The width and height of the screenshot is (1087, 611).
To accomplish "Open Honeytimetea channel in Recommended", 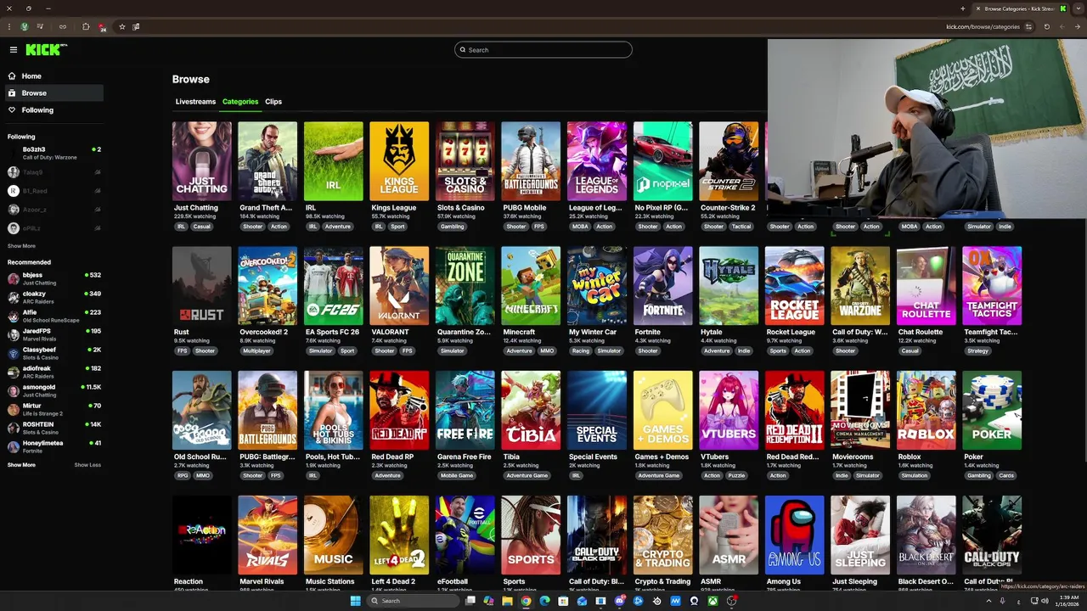I will [x=54, y=447].
